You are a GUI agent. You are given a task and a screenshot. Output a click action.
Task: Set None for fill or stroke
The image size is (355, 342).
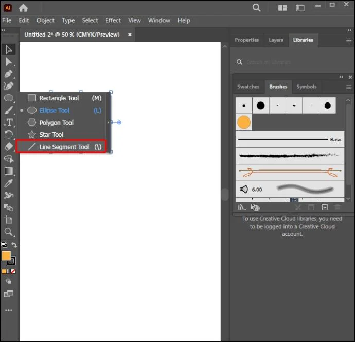13,271
